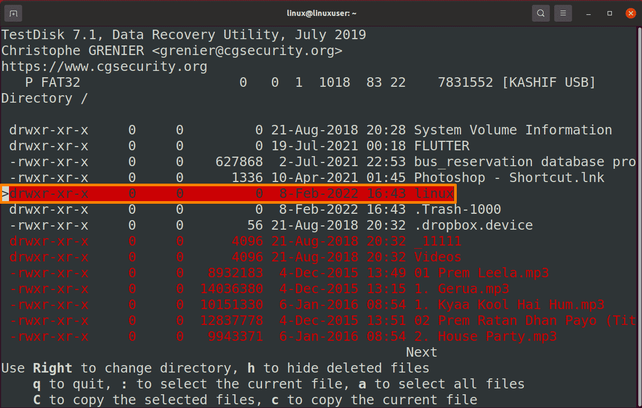Click 'c to copy the current file' hint

[x=374, y=400]
